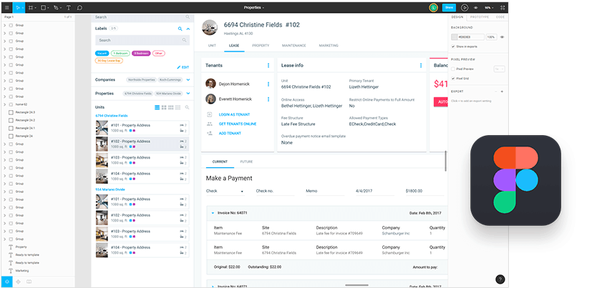Collapse the Labels section chevron
The image size is (607, 288).
[188, 29]
